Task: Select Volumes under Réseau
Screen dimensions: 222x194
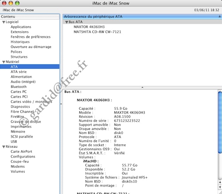Action: pos(18,171)
